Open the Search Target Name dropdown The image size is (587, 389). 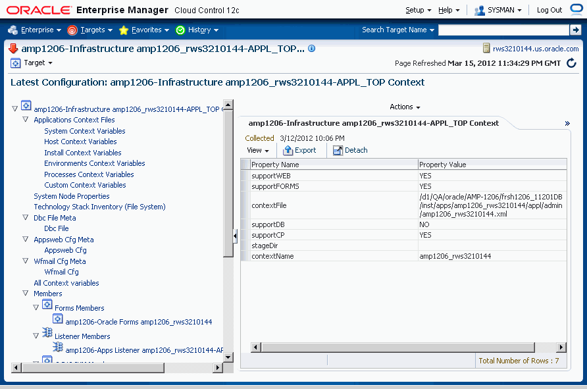click(397, 30)
